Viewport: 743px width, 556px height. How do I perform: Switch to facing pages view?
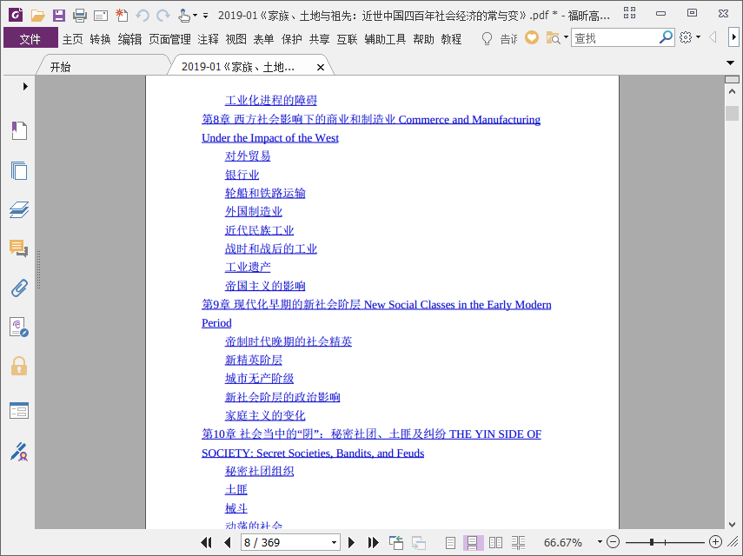tap(495, 543)
